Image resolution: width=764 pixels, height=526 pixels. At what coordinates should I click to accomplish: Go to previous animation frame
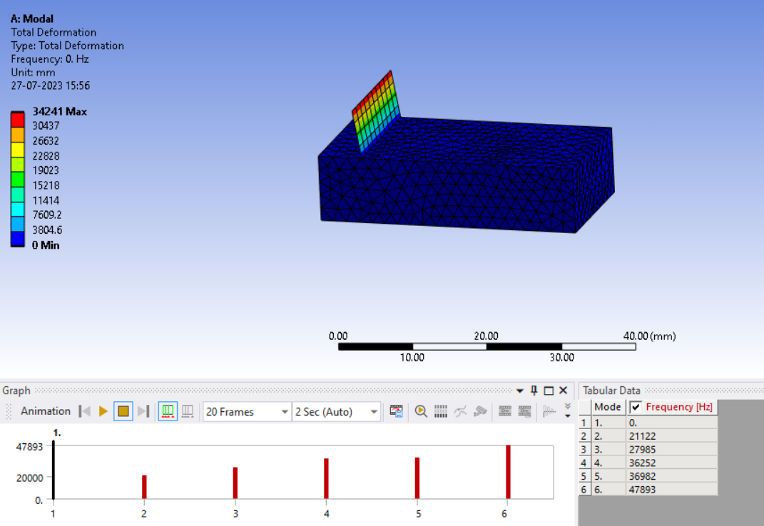[x=85, y=411]
